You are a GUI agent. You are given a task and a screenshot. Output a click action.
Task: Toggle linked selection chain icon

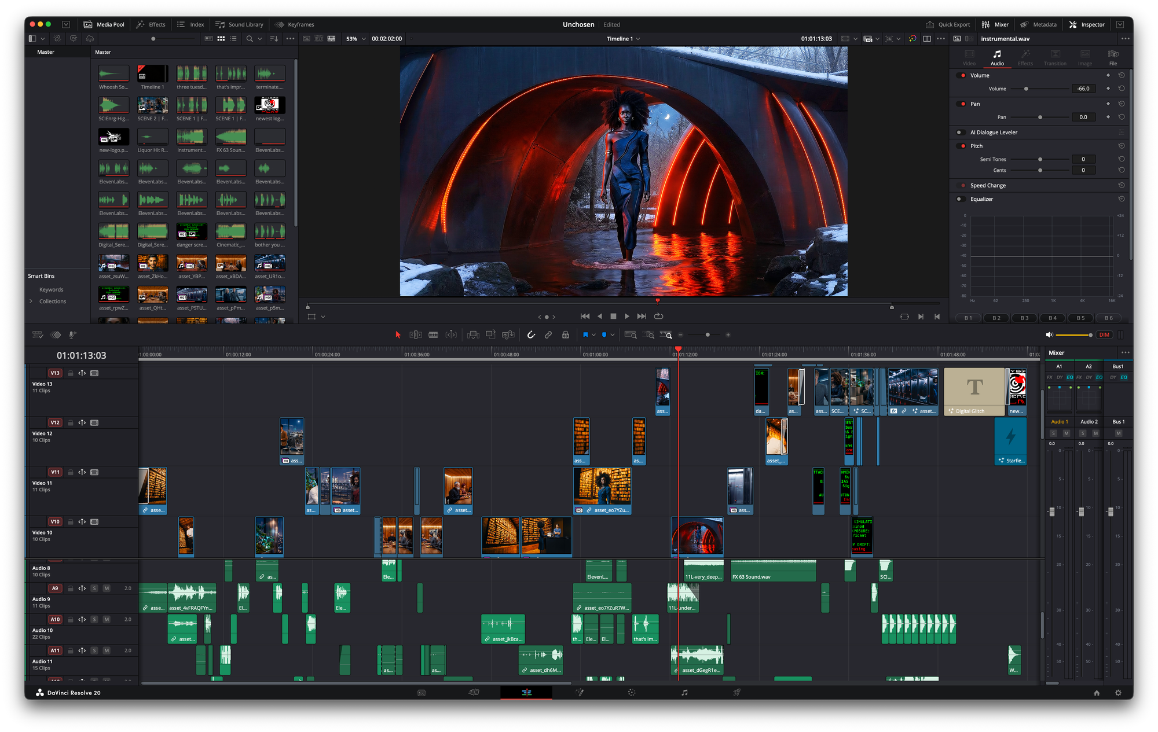pyautogui.click(x=548, y=335)
